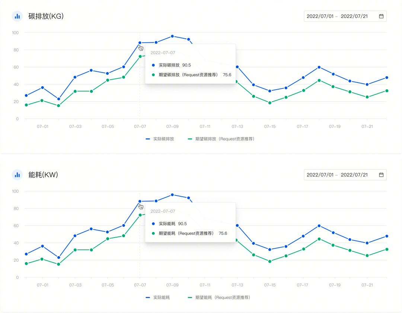The width and height of the screenshot is (402, 313).
Task: Open the calendar icon in the 能耗 date picker
Action: point(381,175)
